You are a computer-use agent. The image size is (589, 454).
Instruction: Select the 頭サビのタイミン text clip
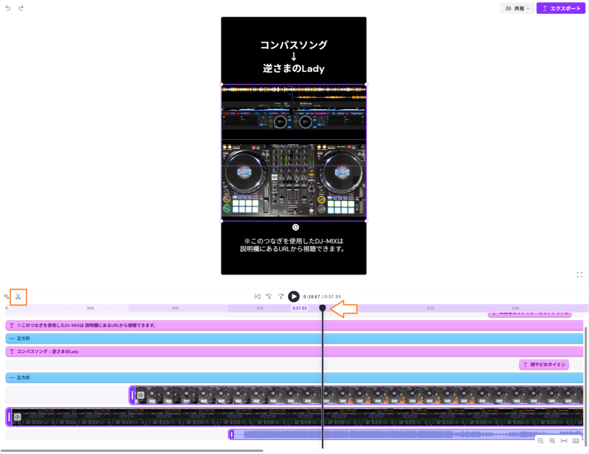[x=544, y=364]
